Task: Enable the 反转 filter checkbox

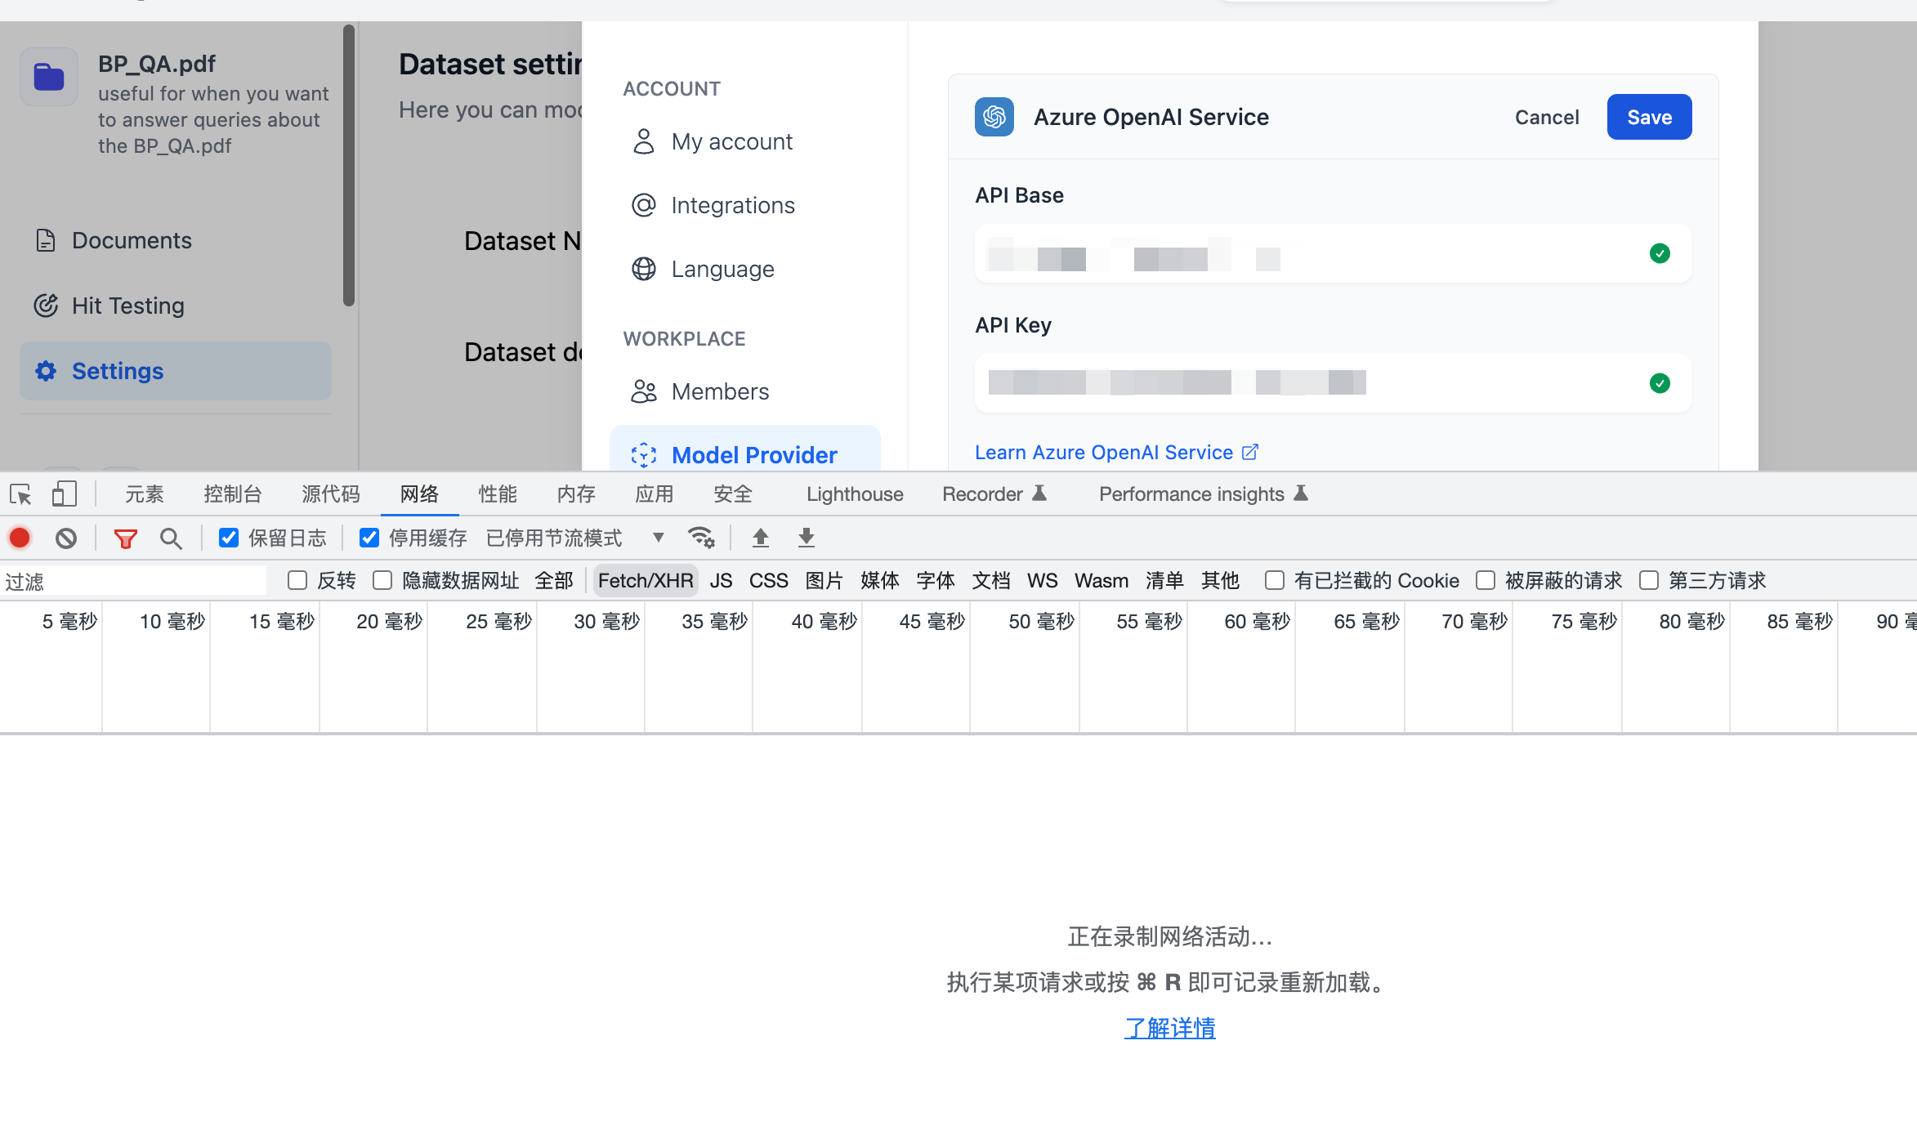Action: pyautogui.click(x=297, y=580)
